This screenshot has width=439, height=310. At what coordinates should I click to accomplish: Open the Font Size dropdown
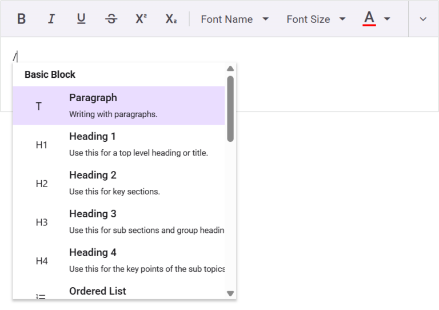(x=316, y=19)
